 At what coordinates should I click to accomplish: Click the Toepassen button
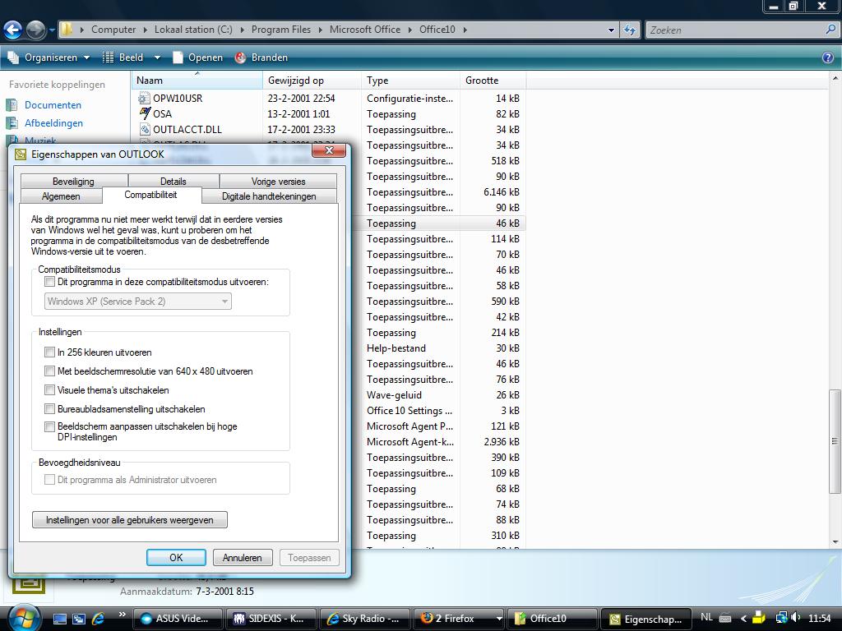click(x=309, y=558)
